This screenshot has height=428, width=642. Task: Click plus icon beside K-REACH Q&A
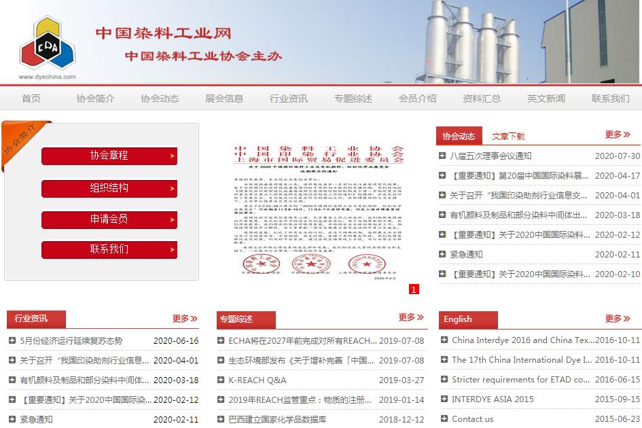[221, 380]
